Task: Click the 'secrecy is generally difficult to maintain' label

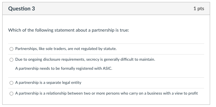Action: click(85, 60)
